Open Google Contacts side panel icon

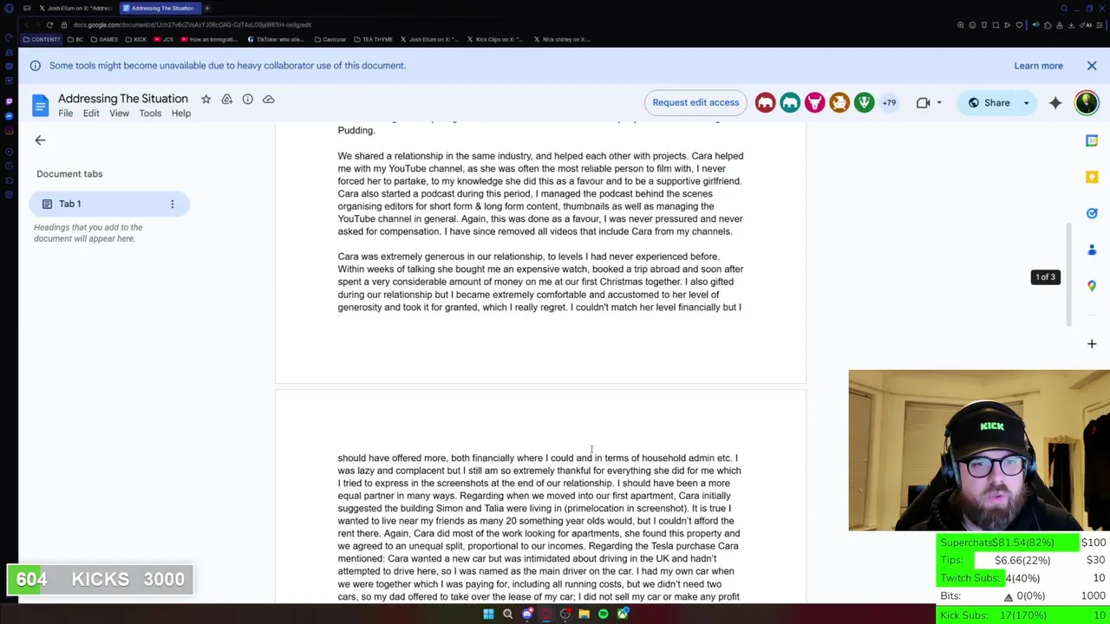tap(1092, 250)
